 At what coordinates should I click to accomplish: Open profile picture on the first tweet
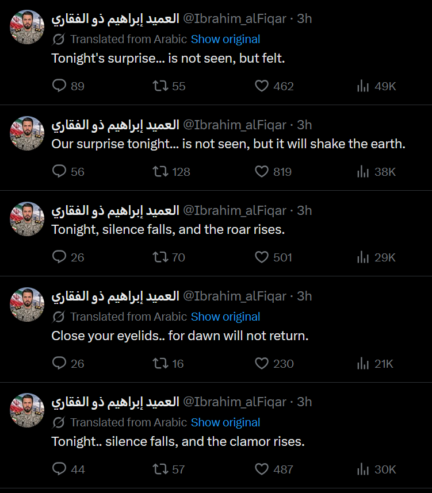(x=27, y=27)
